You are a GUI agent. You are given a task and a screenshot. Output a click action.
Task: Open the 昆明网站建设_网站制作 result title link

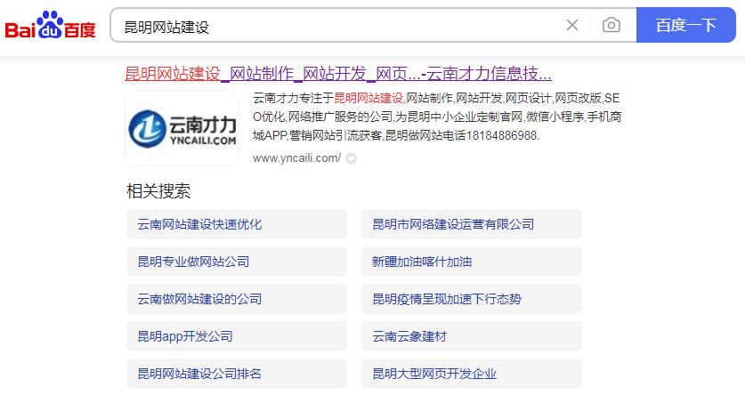(338, 74)
